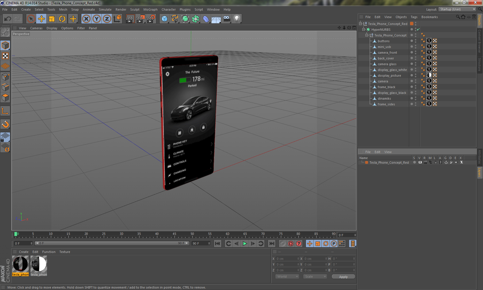Play the animation forward
Image resolution: width=483 pixels, height=290 pixels.
click(x=245, y=244)
